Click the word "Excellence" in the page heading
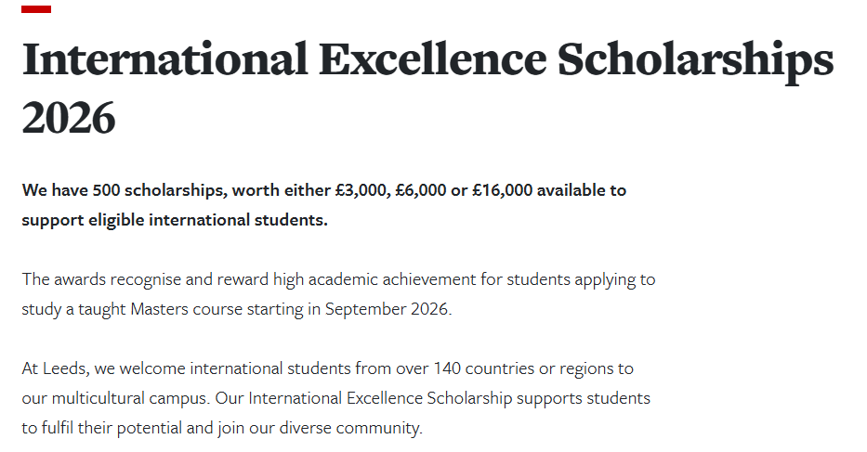This screenshot has height=452, width=867. (x=432, y=60)
